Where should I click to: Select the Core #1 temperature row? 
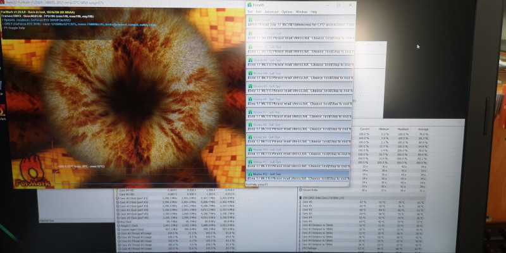362,206
